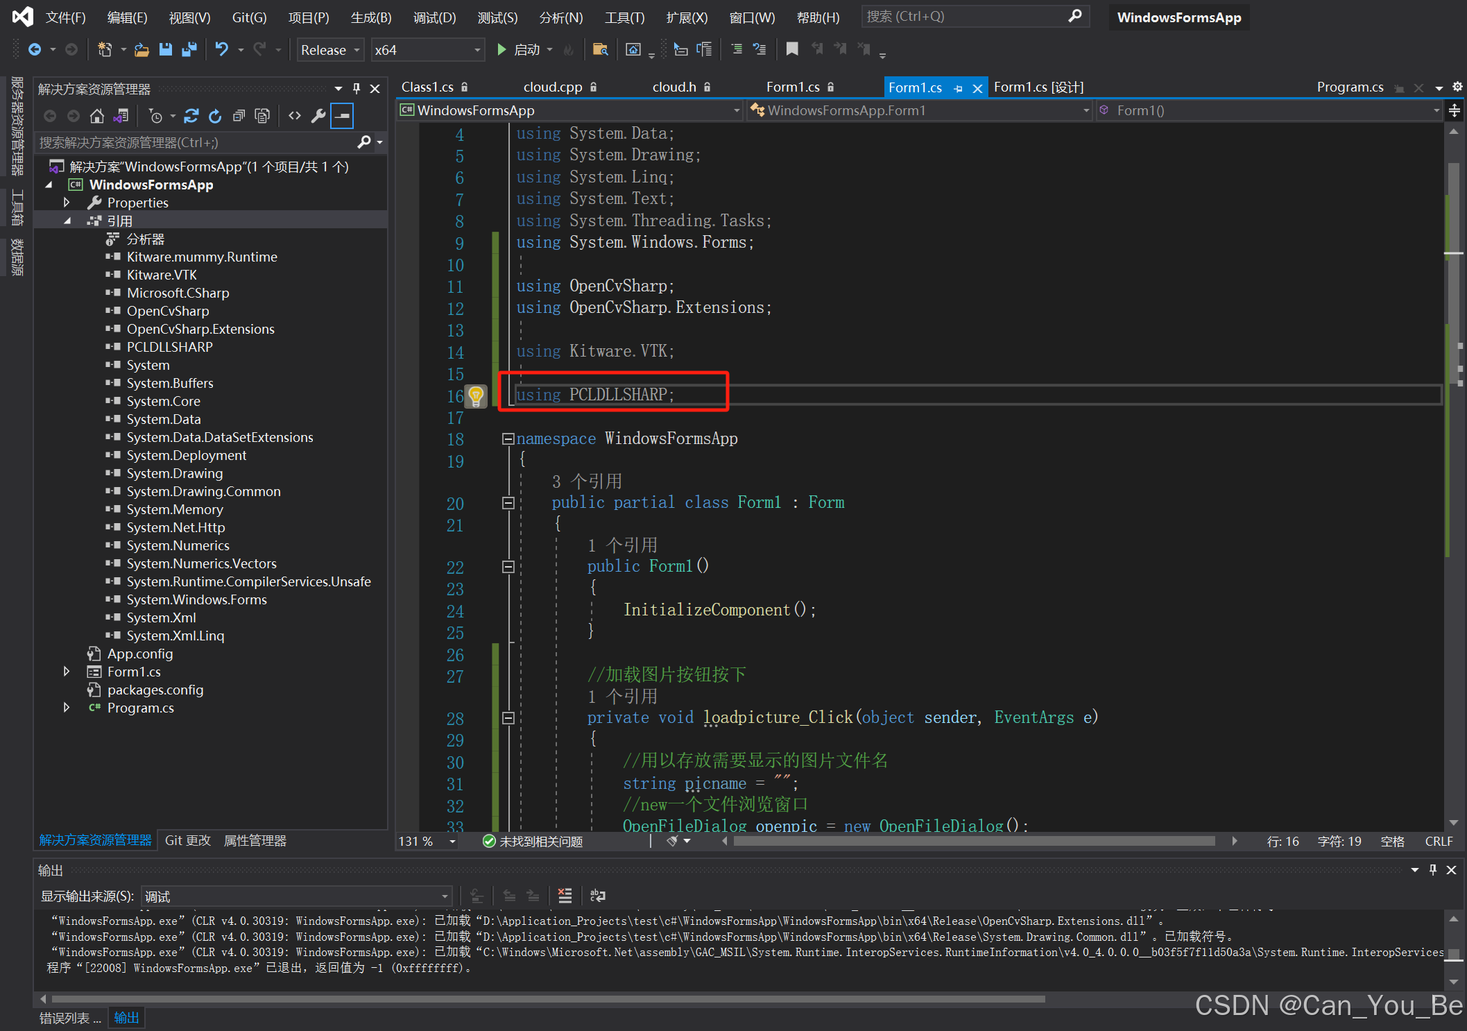This screenshot has height=1031, width=1467.
Task: Switch to the Form1.cs [设计] tab
Action: click(x=1038, y=87)
